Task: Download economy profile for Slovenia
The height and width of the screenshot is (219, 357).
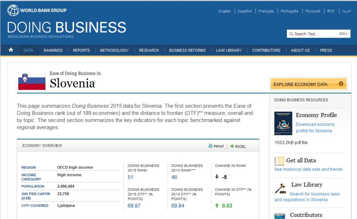Action: [315, 128]
